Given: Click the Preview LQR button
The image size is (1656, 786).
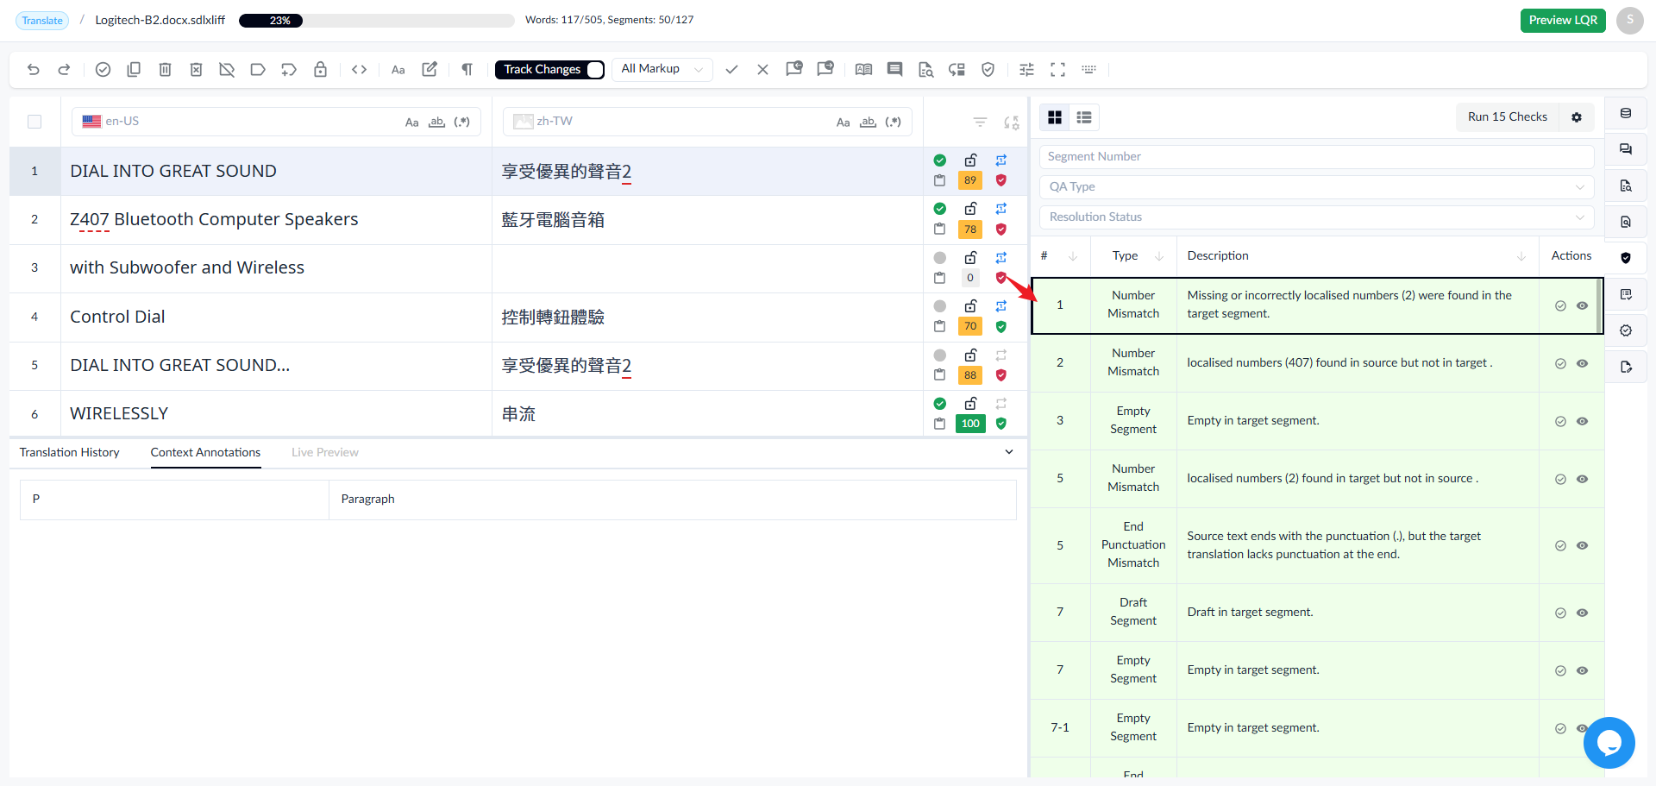Looking at the screenshot, I should [x=1563, y=20].
